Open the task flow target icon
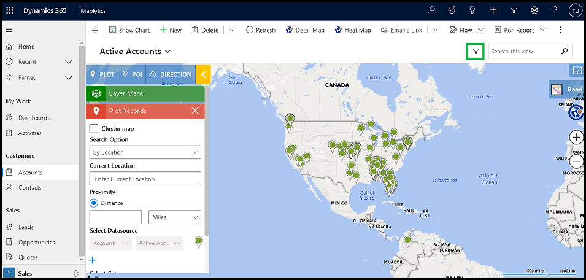The image size is (586, 280). click(452, 10)
